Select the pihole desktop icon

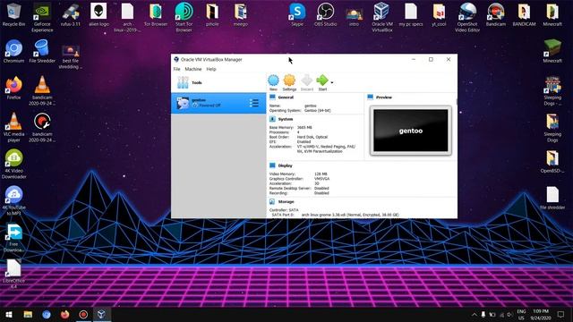pyautogui.click(x=212, y=15)
